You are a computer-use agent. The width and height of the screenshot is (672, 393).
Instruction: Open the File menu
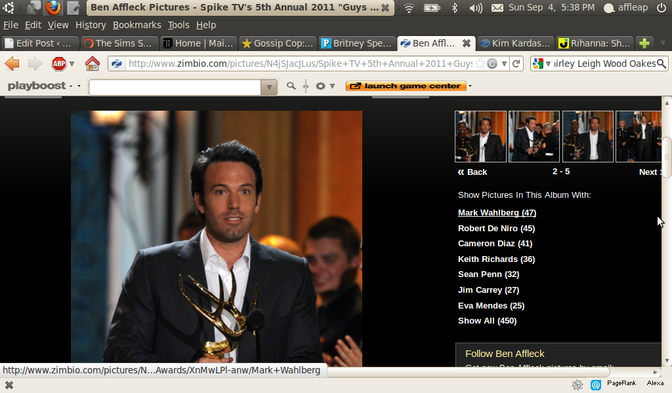tap(10, 26)
